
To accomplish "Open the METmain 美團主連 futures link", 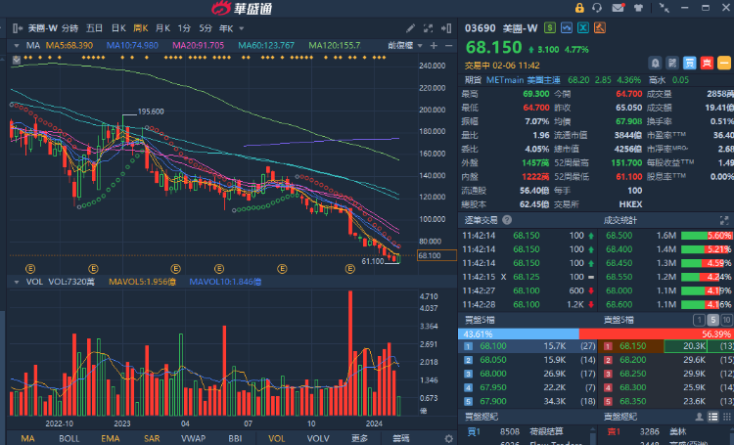I will click(x=523, y=80).
